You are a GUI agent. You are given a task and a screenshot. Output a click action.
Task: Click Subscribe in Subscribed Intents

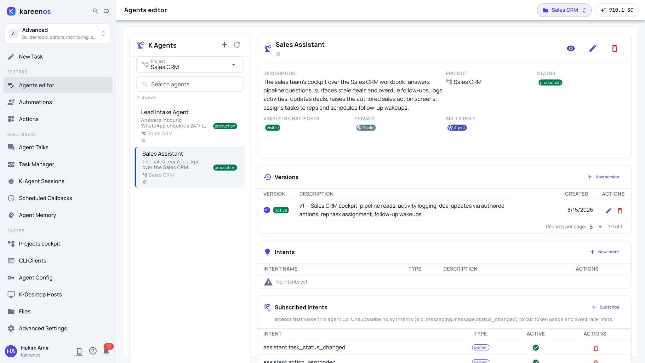(x=605, y=307)
